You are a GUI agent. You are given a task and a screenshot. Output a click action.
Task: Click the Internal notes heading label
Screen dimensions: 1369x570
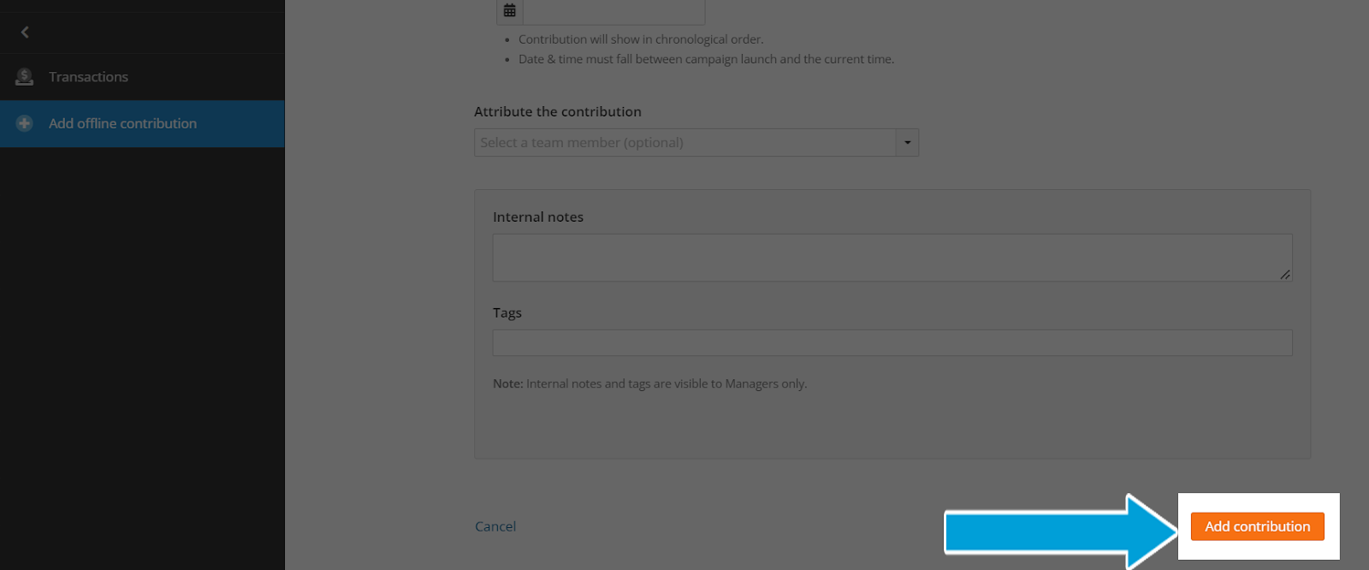[538, 217]
